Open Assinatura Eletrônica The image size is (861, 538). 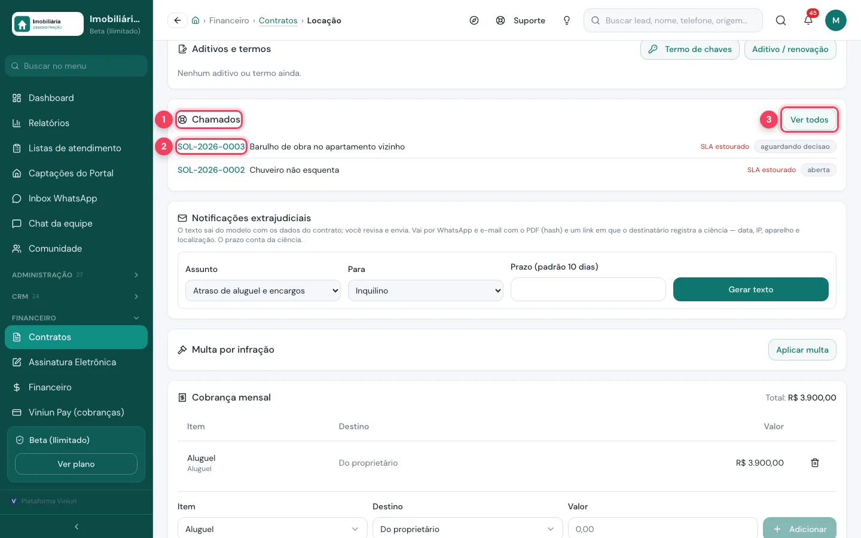pyautogui.click(x=76, y=362)
